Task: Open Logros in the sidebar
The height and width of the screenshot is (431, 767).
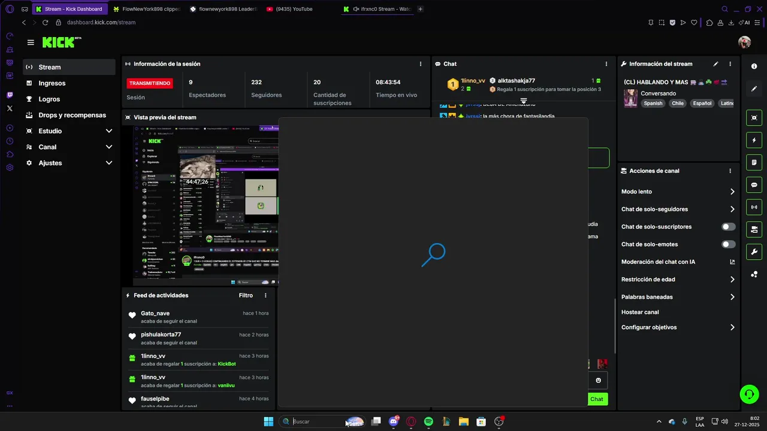Action: coord(70,99)
